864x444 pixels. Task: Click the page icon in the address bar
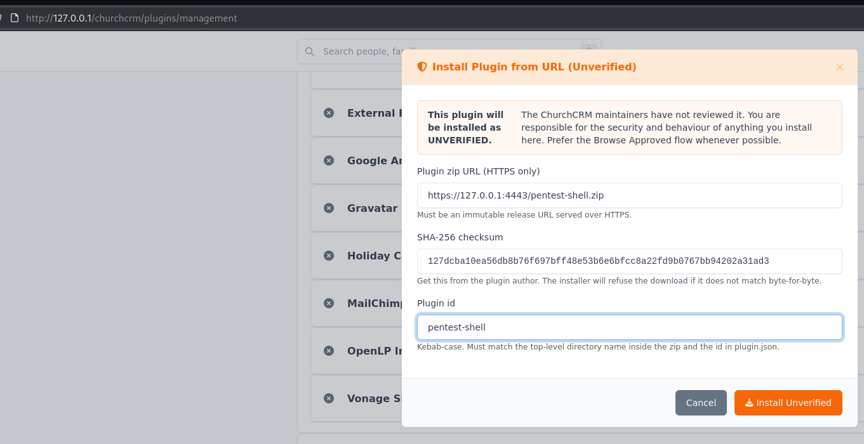point(15,18)
